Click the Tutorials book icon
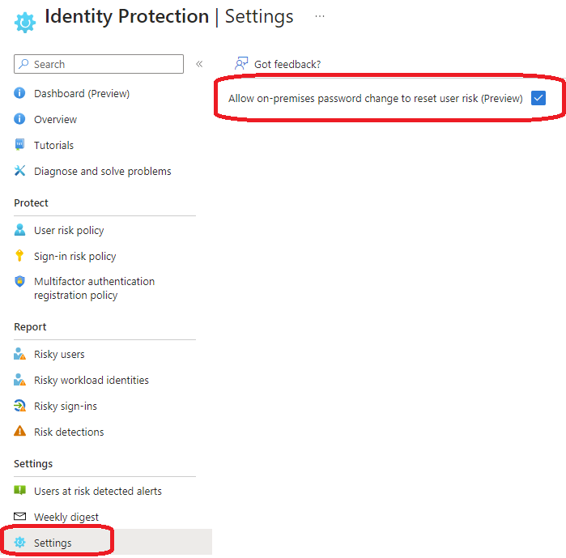This screenshot has width=566, height=558. coord(20,146)
